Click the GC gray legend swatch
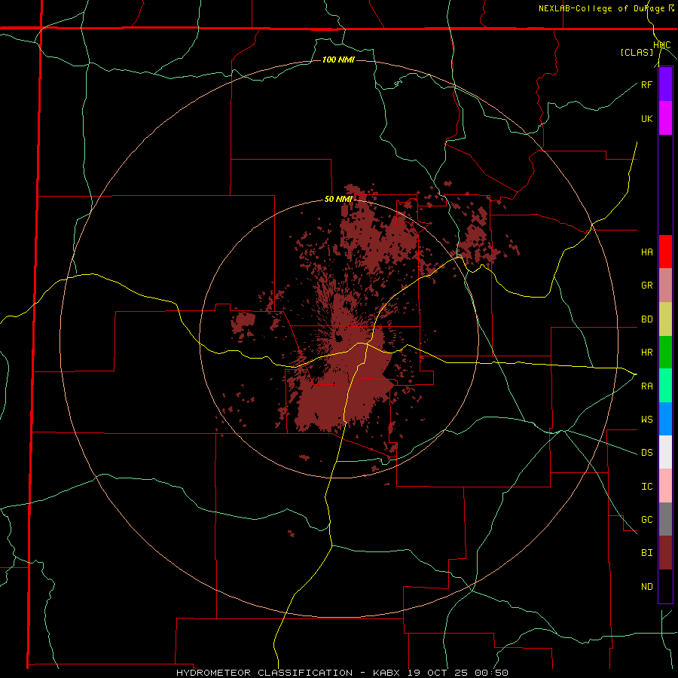Screen dimensions: 678x678 click(x=665, y=519)
